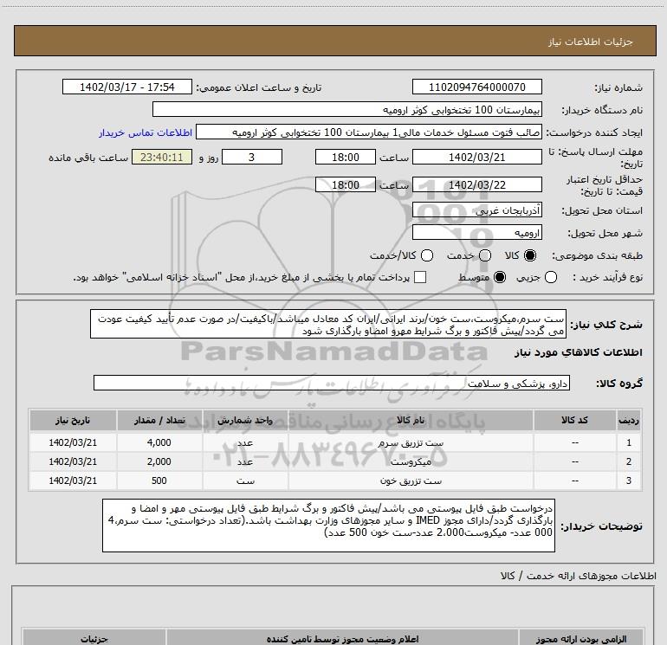Click the unit cell ست in row 3

point(245,481)
